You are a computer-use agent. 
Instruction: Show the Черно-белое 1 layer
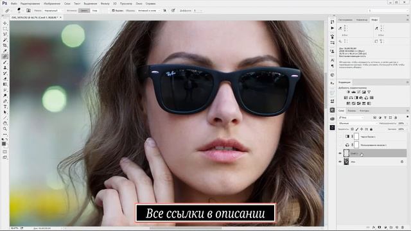coord(340,137)
